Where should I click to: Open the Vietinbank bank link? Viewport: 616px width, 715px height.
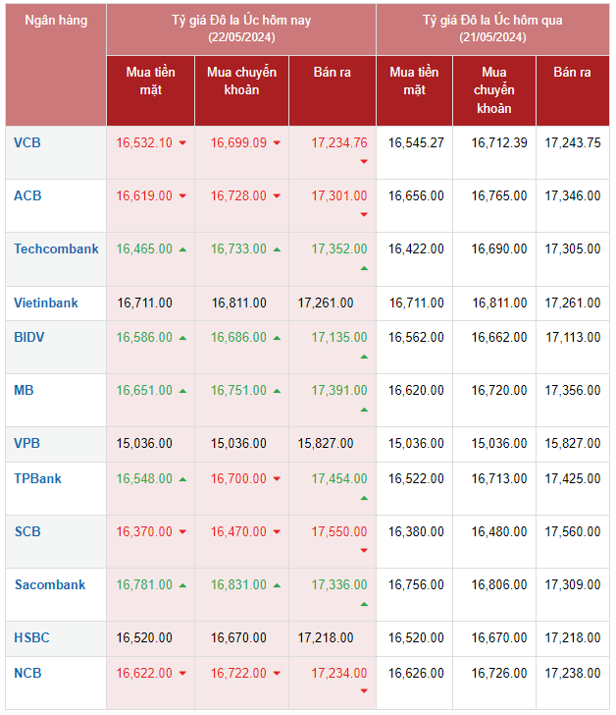pyautogui.click(x=46, y=302)
